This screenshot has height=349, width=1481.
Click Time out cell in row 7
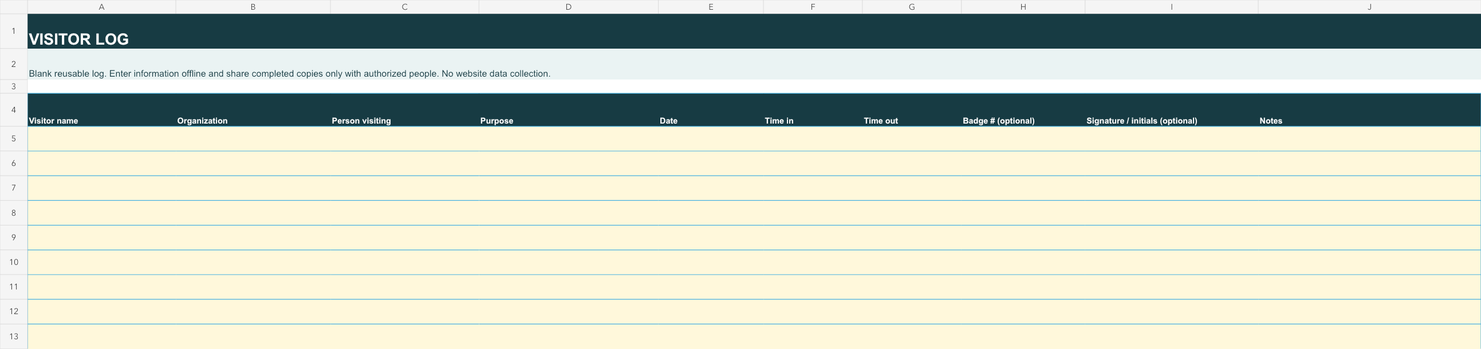point(912,188)
